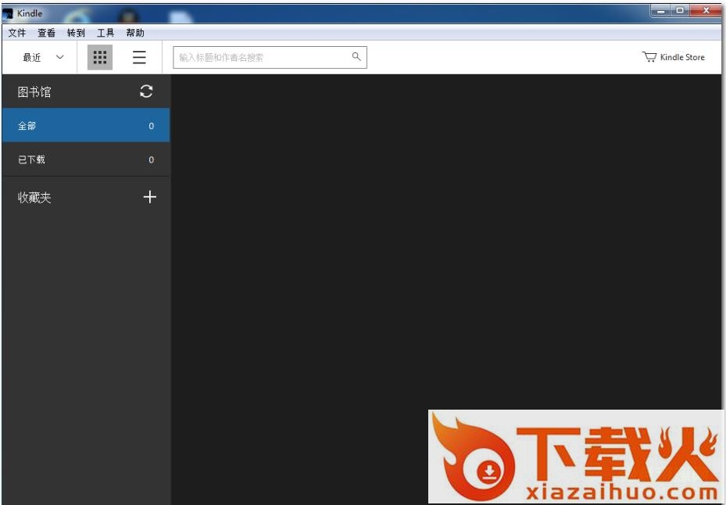Open the 帮助 menu

[x=135, y=33]
